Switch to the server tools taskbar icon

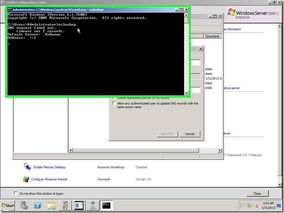pos(65,206)
